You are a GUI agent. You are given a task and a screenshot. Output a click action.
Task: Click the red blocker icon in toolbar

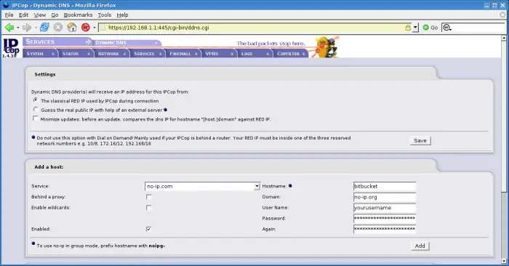pos(85,27)
